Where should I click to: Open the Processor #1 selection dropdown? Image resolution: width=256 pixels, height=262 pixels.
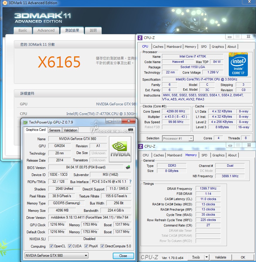click(178, 138)
